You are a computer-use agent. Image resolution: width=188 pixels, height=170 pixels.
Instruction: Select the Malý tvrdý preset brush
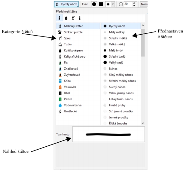(116, 50)
